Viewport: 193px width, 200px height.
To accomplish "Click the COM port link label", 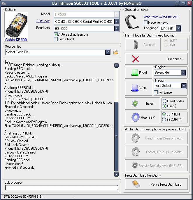I will tap(43, 21).
